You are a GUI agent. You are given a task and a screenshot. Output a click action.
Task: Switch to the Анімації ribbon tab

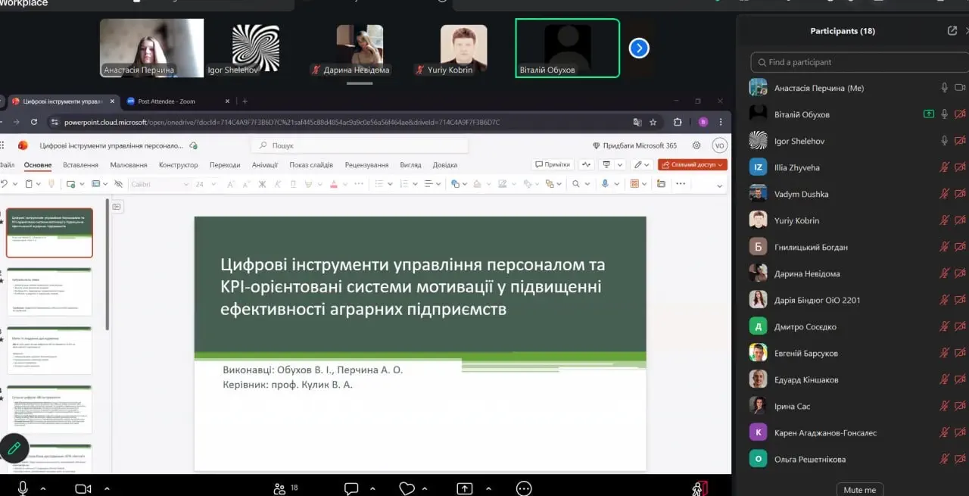pyautogui.click(x=264, y=165)
